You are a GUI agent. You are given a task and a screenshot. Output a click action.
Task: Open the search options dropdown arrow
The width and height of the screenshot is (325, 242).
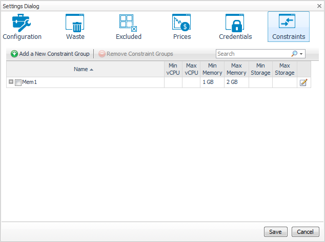301,54
